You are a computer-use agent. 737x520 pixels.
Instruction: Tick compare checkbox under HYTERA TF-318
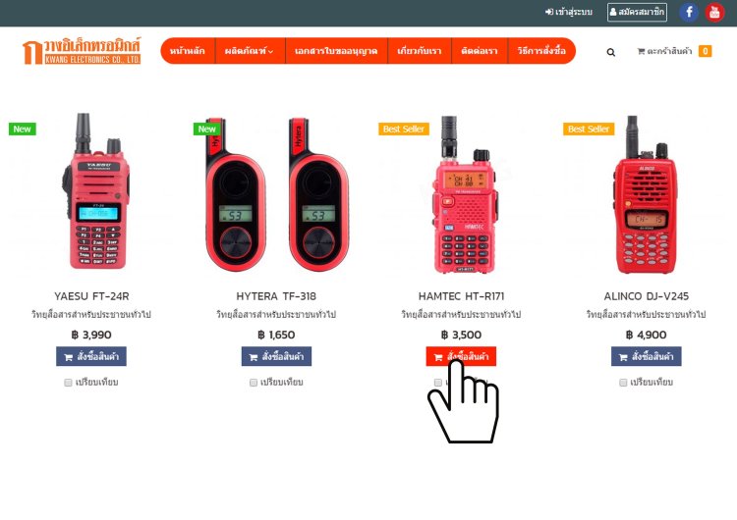(254, 383)
